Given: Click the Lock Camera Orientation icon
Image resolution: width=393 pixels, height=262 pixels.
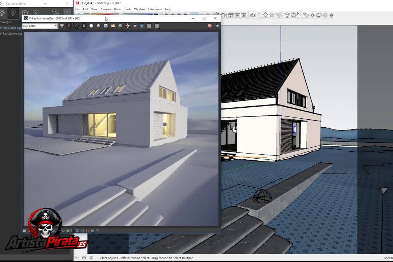Looking at the screenshot, I should [243, 15].
